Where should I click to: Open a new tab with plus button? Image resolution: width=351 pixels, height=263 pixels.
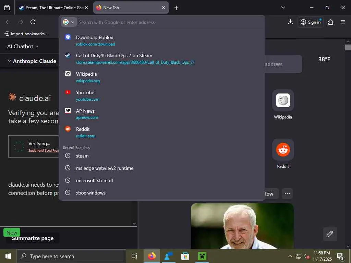point(177,8)
